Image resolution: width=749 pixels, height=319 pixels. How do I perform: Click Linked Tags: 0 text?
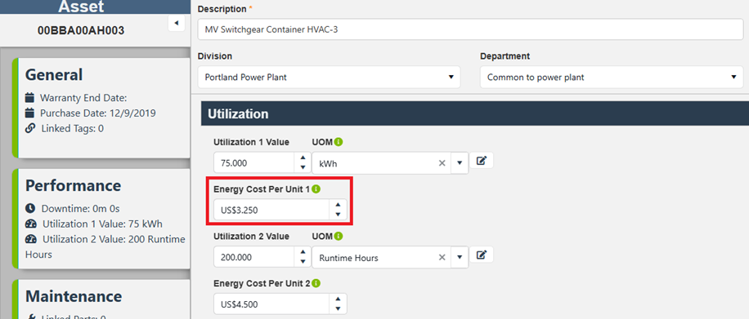pyautogui.click(x=73, y=128)
